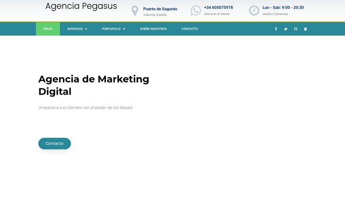Image resolution: width=345 pixels, height=215 pixels.
Task: Open the Facebook social link
Action: point(276,29)
